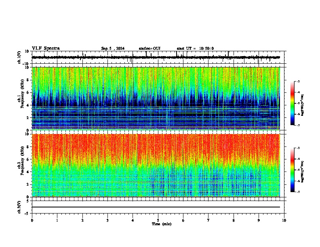Click inside the ch.2 spectrogram plot
This screenshot has height=247, width=320.
click(x=156, y=165)
